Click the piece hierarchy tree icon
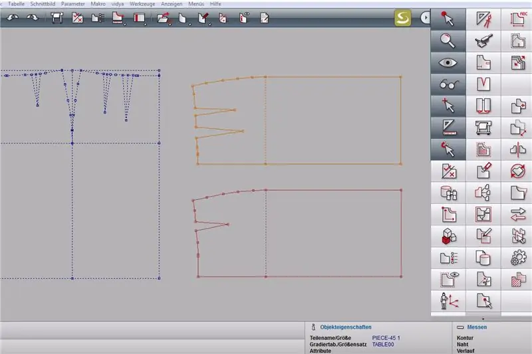Viewport: 532px width, 354px height. click(x=483, y=193)
